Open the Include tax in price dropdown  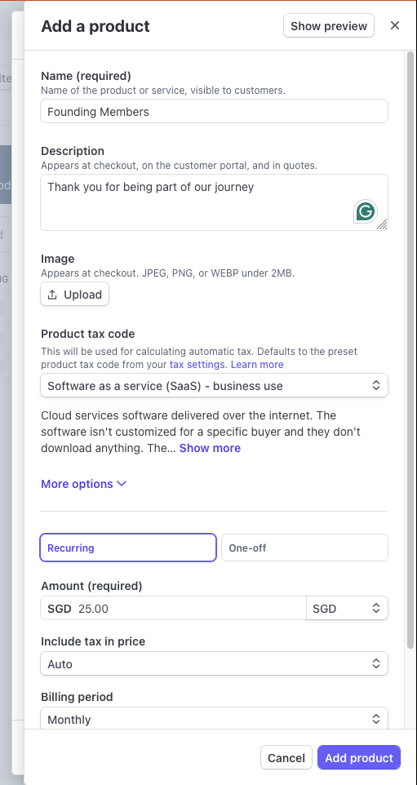pyautogui.click(x=215, y=664)
